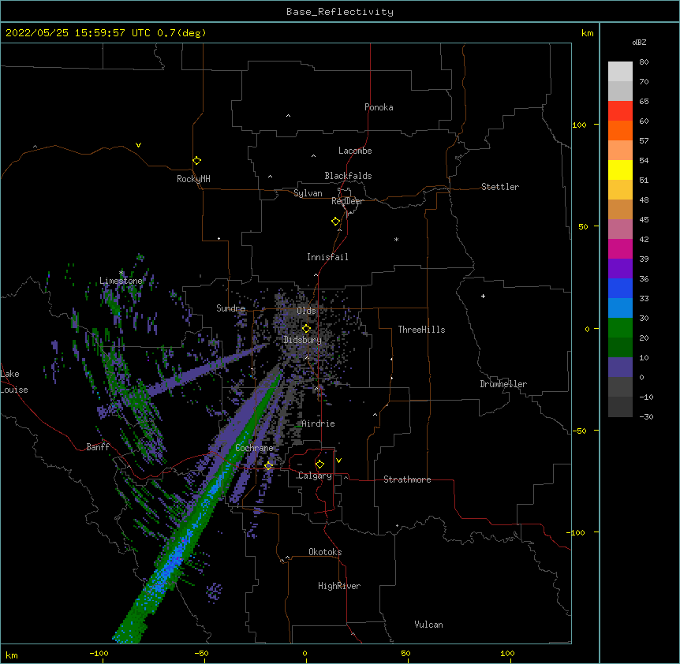Click the white plus marker north of Drumheller

(483, 296)
